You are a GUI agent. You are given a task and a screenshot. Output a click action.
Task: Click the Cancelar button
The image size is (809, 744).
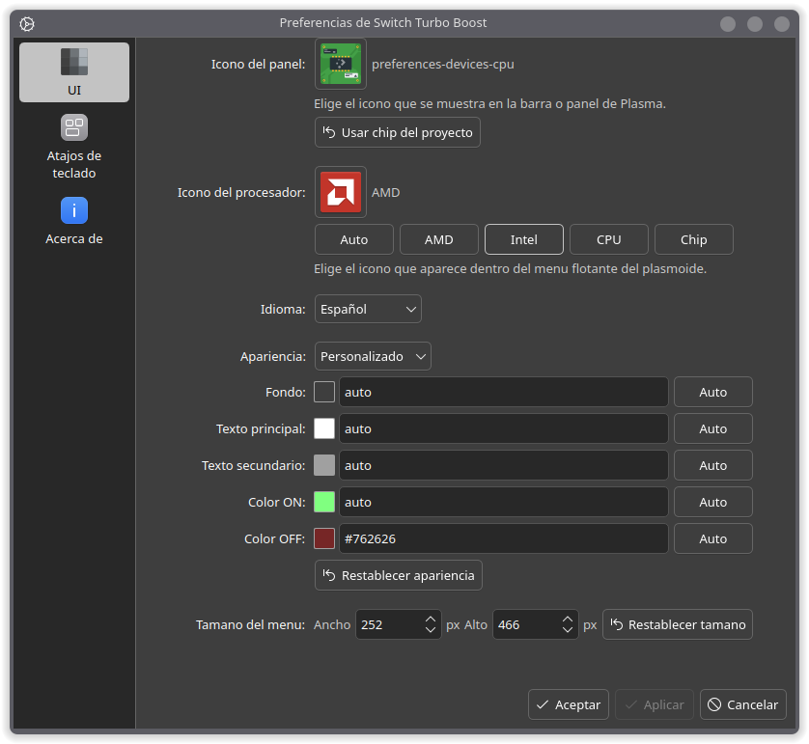click(743, 704)
